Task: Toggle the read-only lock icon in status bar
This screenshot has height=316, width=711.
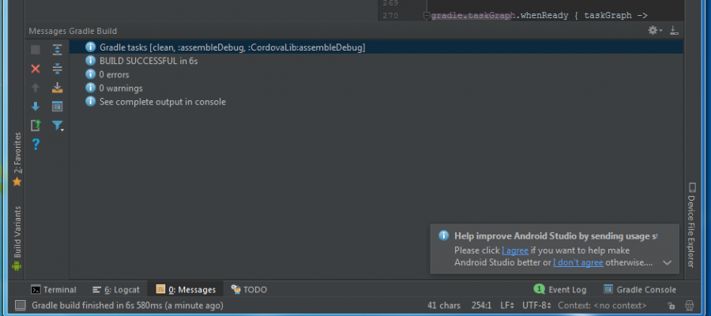Action: (671, 306)
